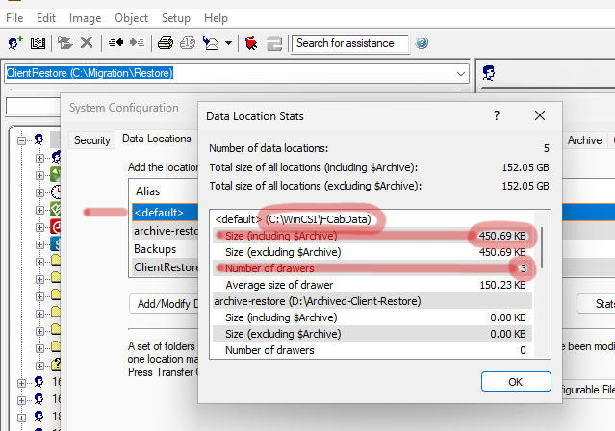The image size is (615, 431).
Task: Select the client icon beside 18 in tree
Action: coord(38,417)
